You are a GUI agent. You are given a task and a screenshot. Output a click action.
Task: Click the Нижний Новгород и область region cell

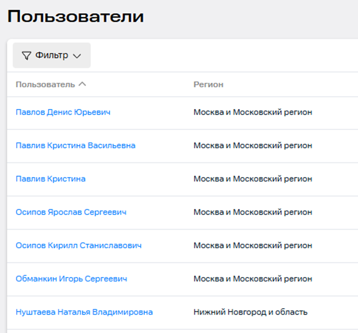250,312
